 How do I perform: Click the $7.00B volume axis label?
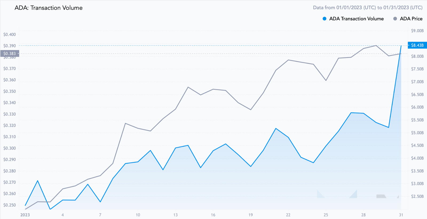[x=417, y=82]
